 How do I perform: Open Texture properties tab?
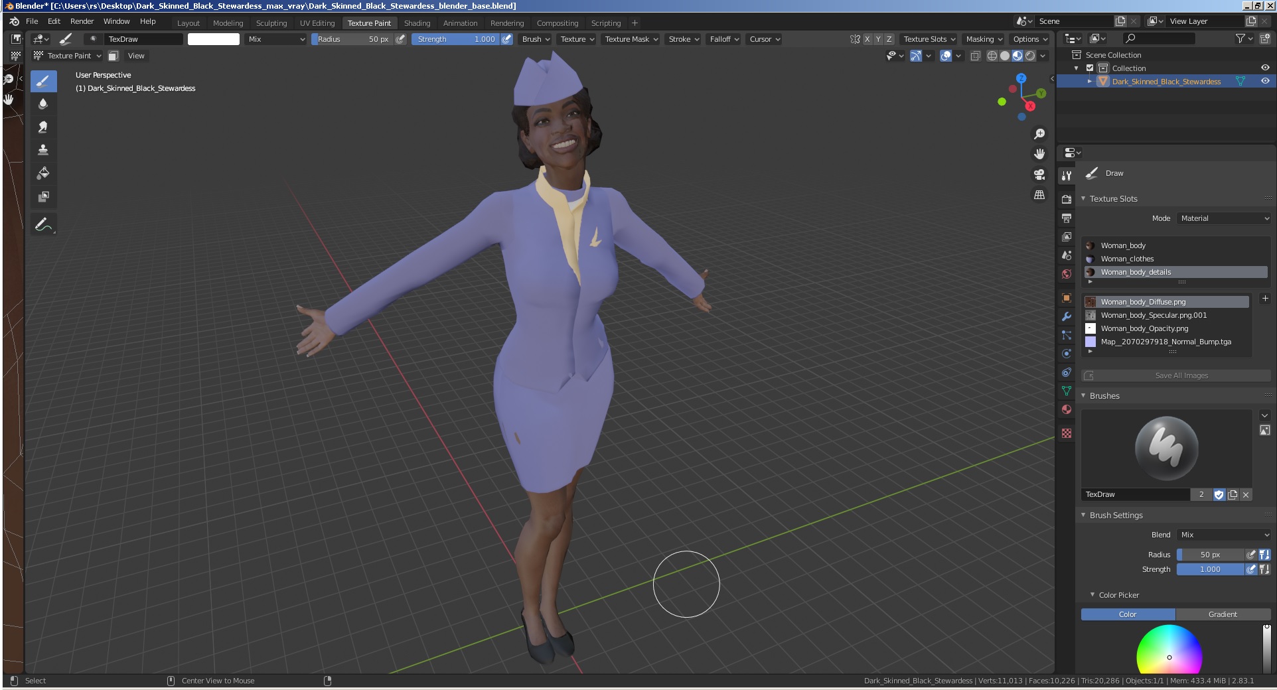(x=1067, y=433)
